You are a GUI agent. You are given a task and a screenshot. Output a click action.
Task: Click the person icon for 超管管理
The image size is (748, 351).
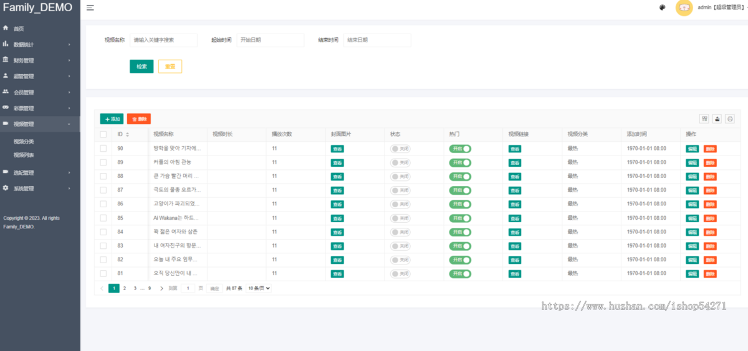point(6,76)
